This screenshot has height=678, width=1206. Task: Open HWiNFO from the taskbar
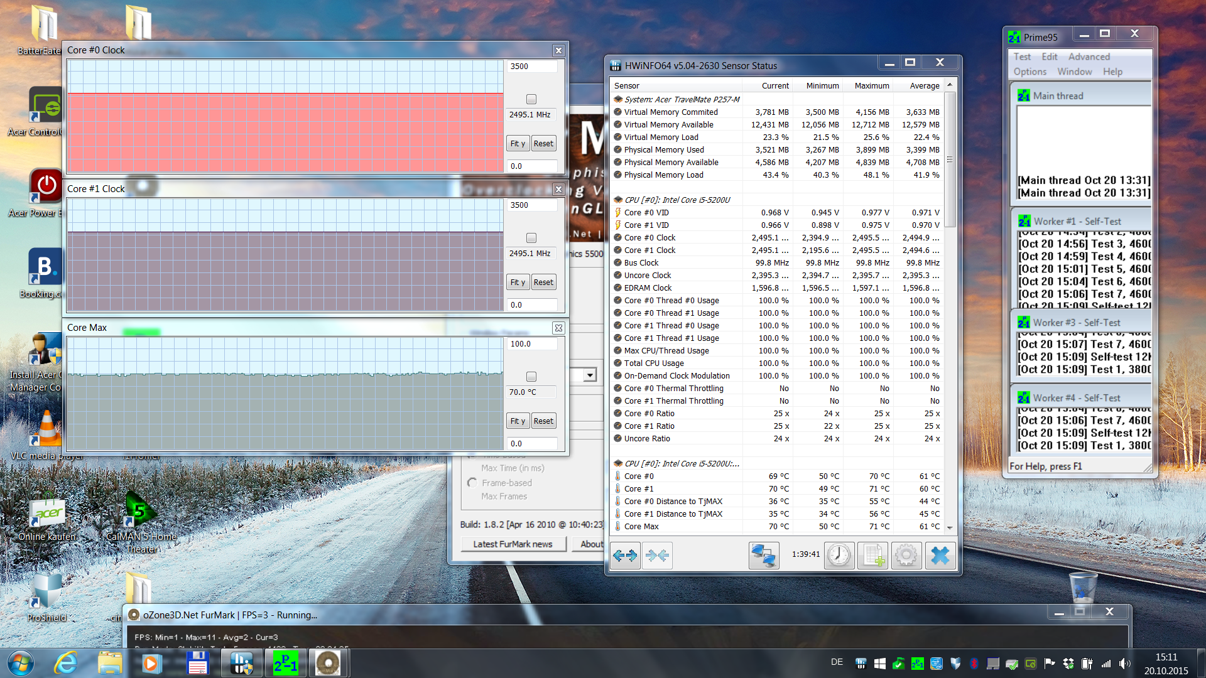pos(242,663)
